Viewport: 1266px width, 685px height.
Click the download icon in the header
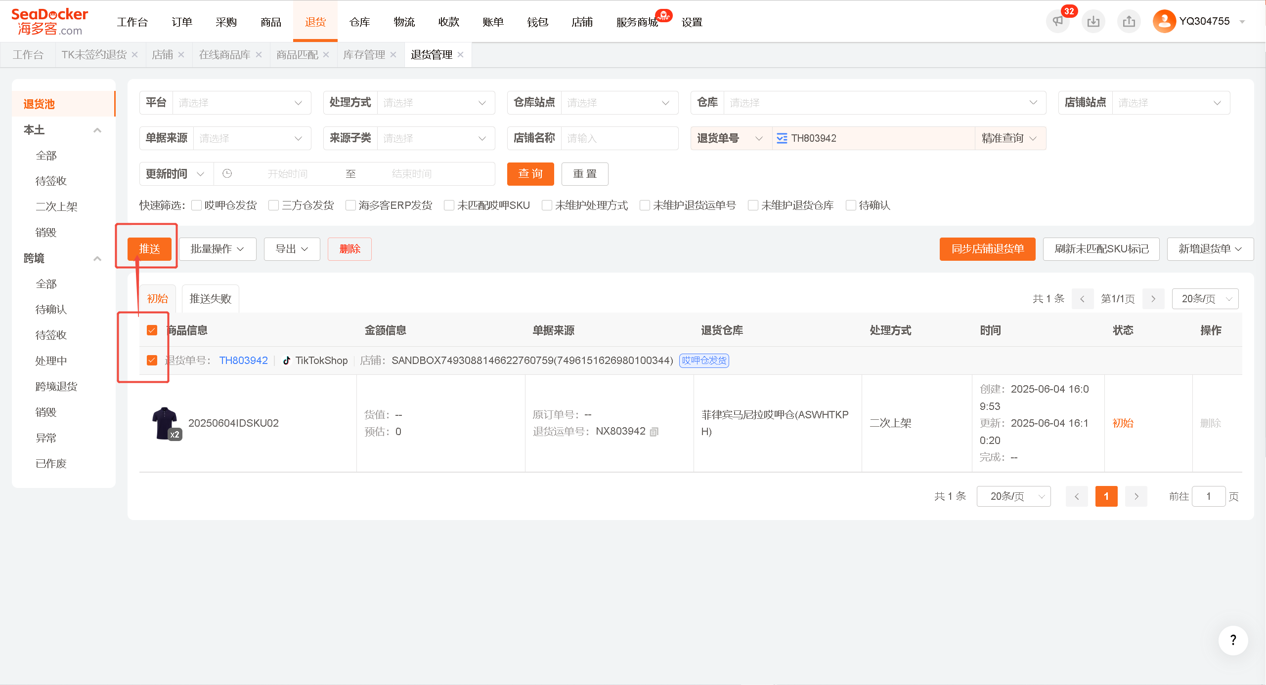coord(1093,21)
